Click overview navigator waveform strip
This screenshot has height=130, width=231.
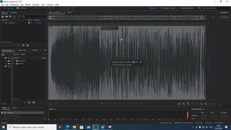click(x=127, y=18)
